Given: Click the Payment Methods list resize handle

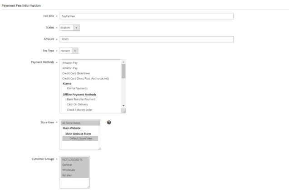Looking at the screenshot, I should click(124, 111).
